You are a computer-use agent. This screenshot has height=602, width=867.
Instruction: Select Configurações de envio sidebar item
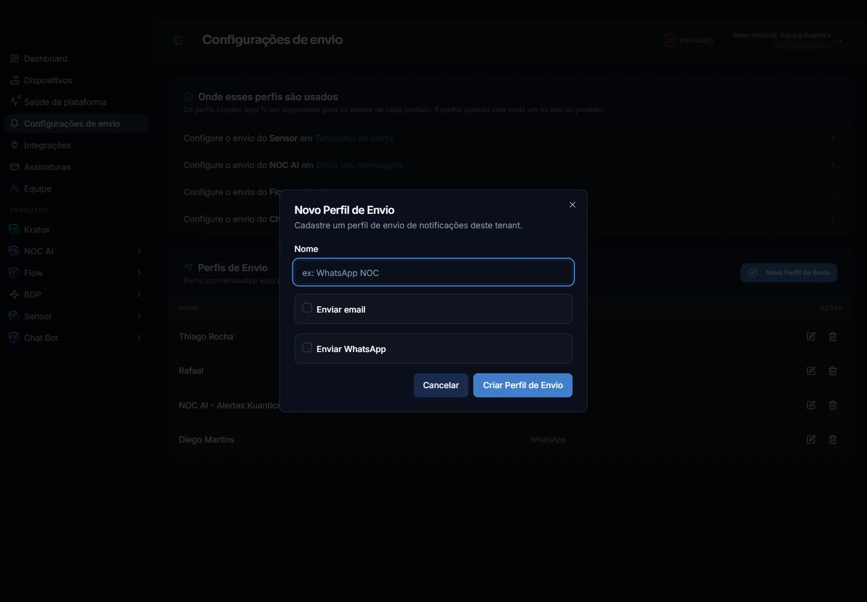point(77,124)
